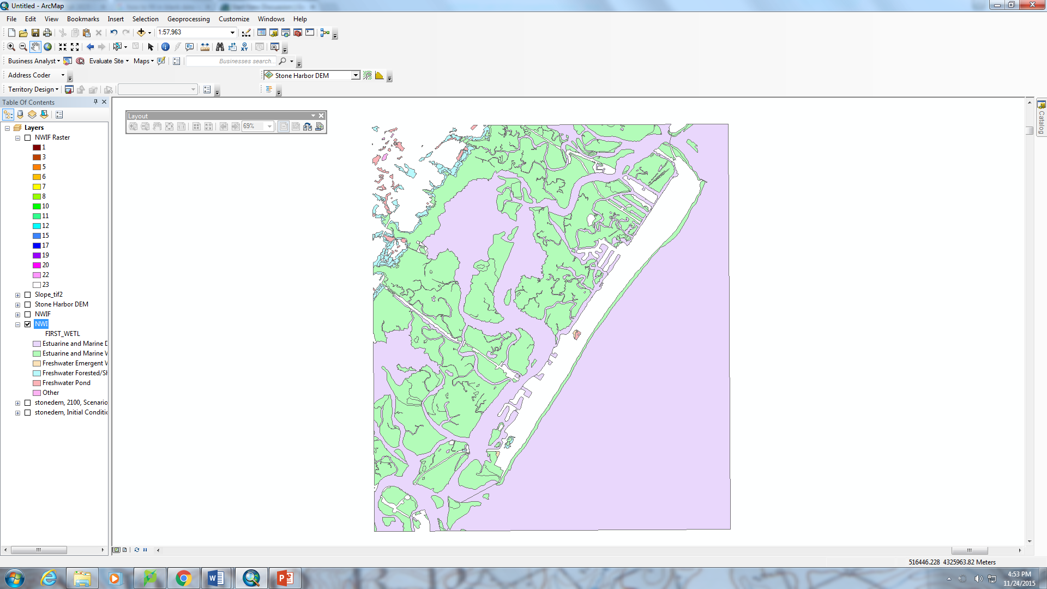Click the Go To XY tool
This screenshot has width=1047, height=589.
point(244,47)
